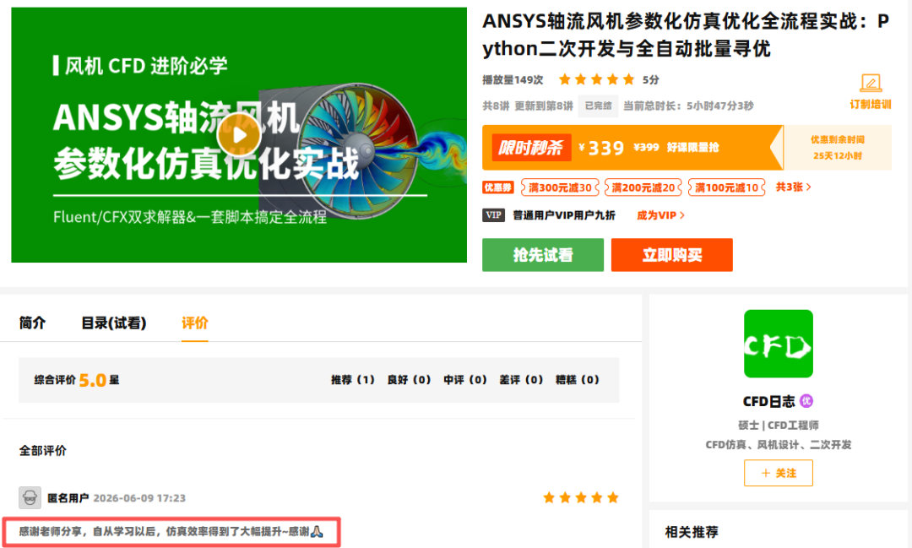This screenshot has height=548, width=912.
Task: Filter reviews by 良好 (0)
Action: coord(409,380)
